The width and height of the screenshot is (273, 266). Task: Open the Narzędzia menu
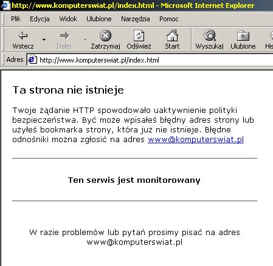click(136, 19)
